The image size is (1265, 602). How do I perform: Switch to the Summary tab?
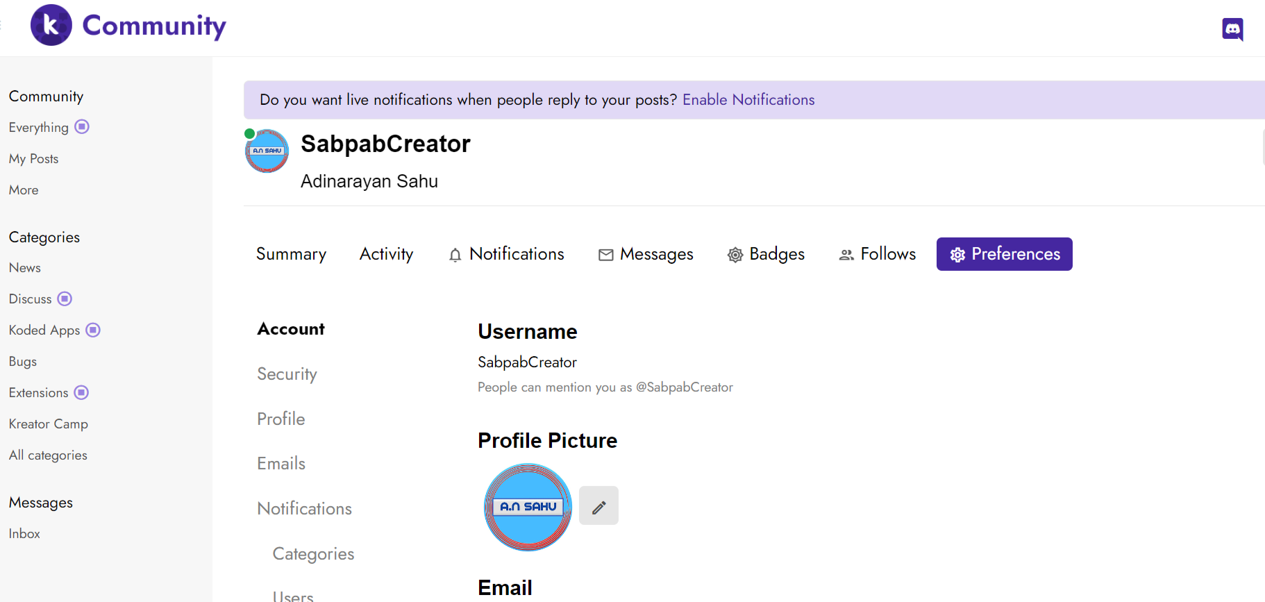(x=291, y=254)
